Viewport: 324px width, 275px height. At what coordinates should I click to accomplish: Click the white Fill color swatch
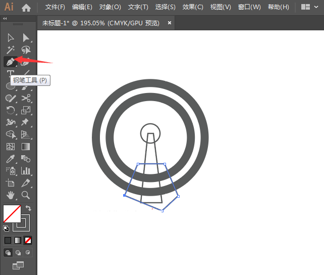point(11,213)
